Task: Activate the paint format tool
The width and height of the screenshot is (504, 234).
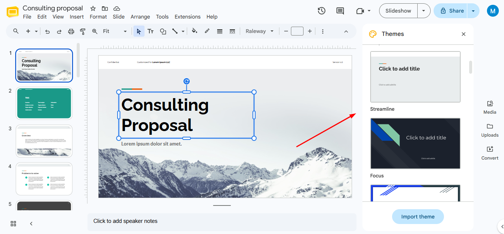Action: pyautogui.click(x=83, y=31)
